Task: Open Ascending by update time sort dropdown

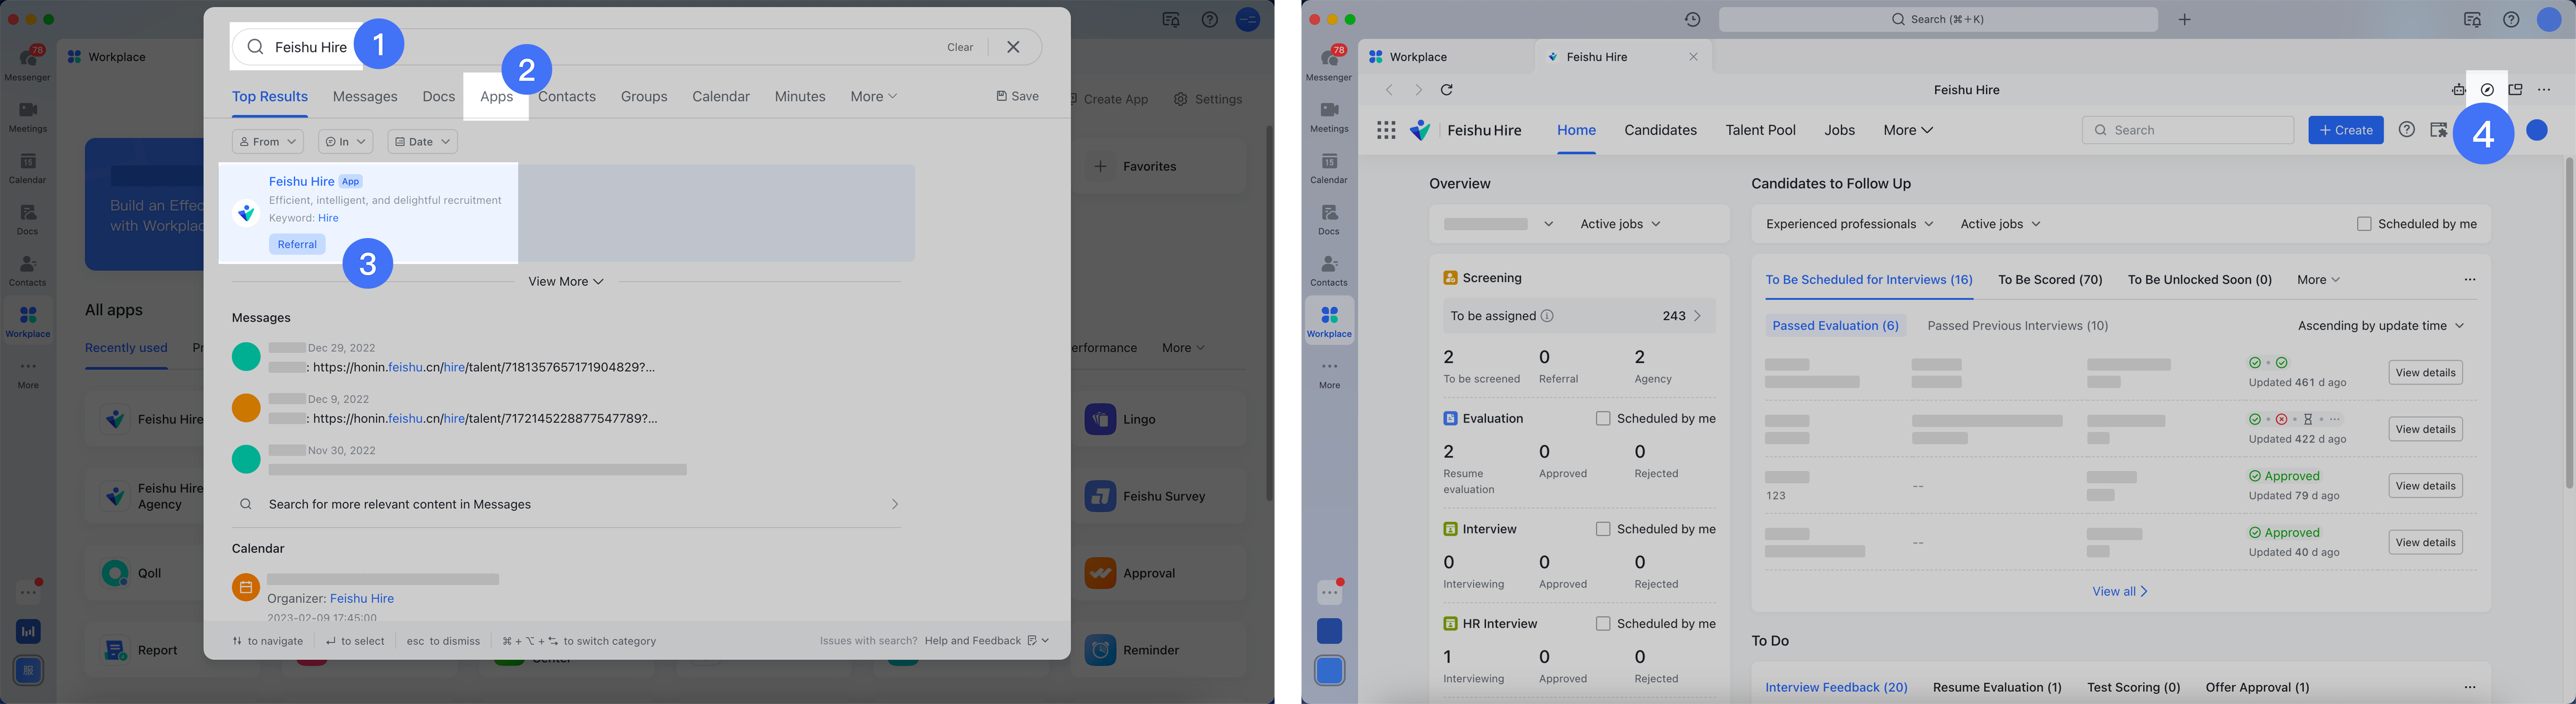Action: click(2380, 326)
